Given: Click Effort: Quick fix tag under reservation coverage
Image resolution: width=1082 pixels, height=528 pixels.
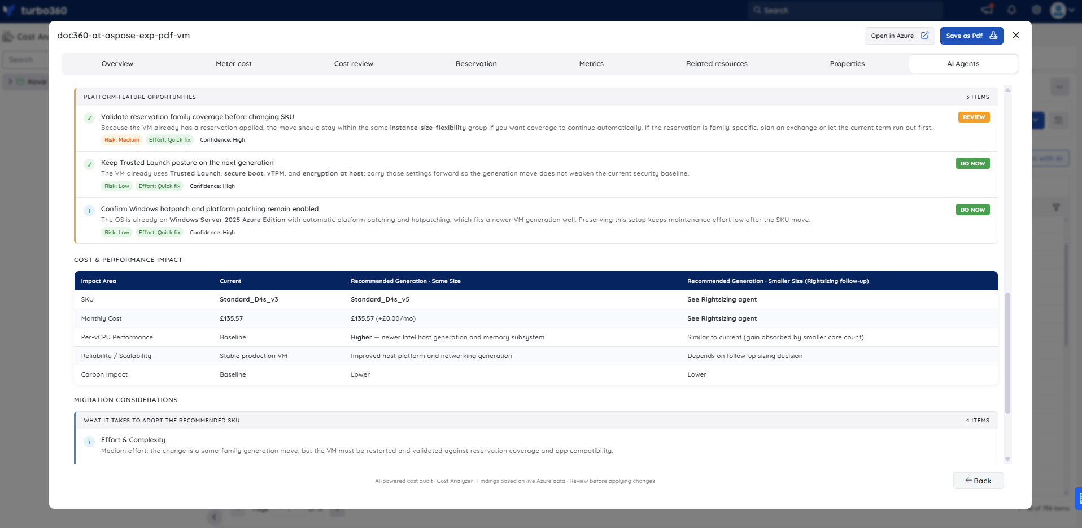Looking at the screenshot, I should click(170, 140).
